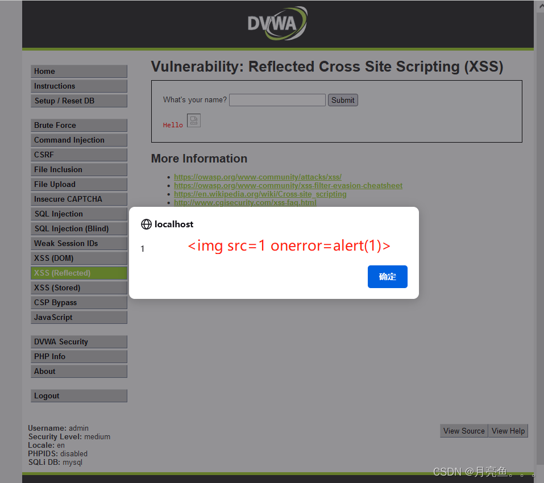The width and height of the screenshot is (544, 483).
Task: Open the xss-filter-evasion-cheatsheet link
Action: (x=288, y=185)
